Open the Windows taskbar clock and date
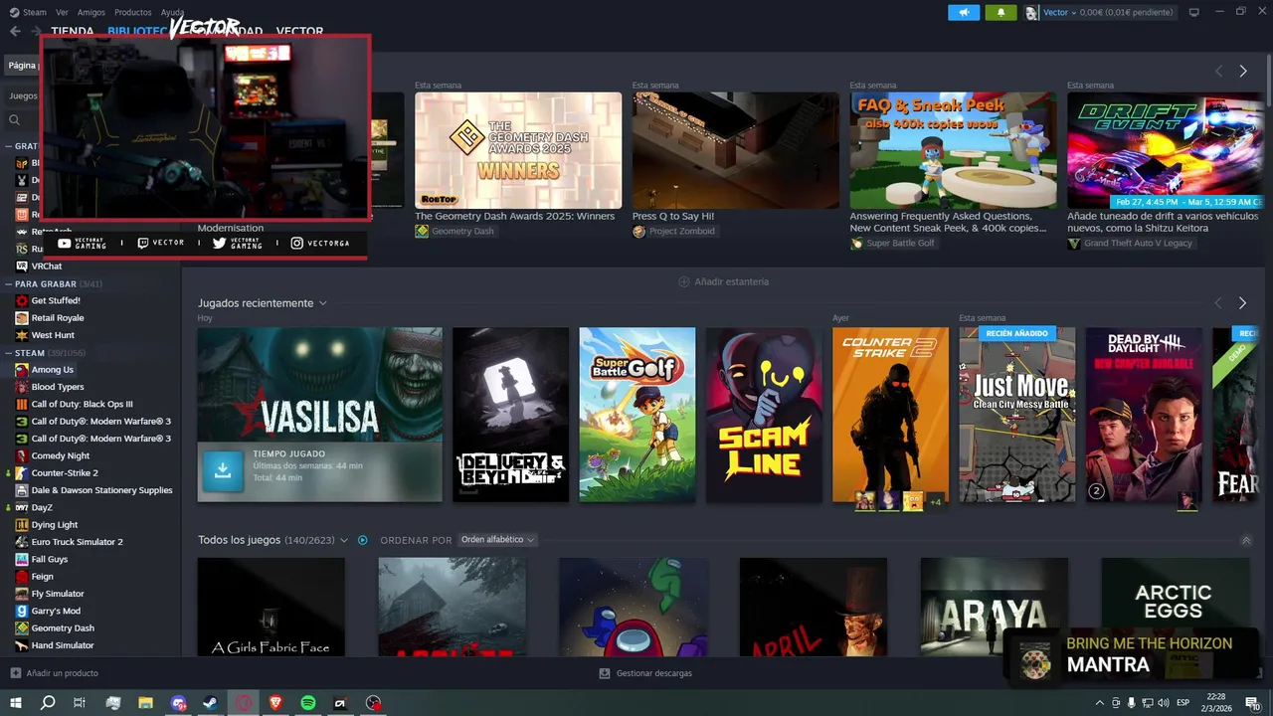 [x=1215, y=703]
